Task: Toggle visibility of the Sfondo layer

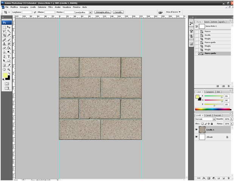Action: tap(197, 137)
